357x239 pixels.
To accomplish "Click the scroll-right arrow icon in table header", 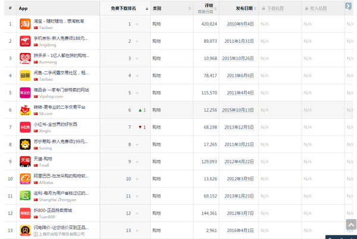I will (348, 6).
